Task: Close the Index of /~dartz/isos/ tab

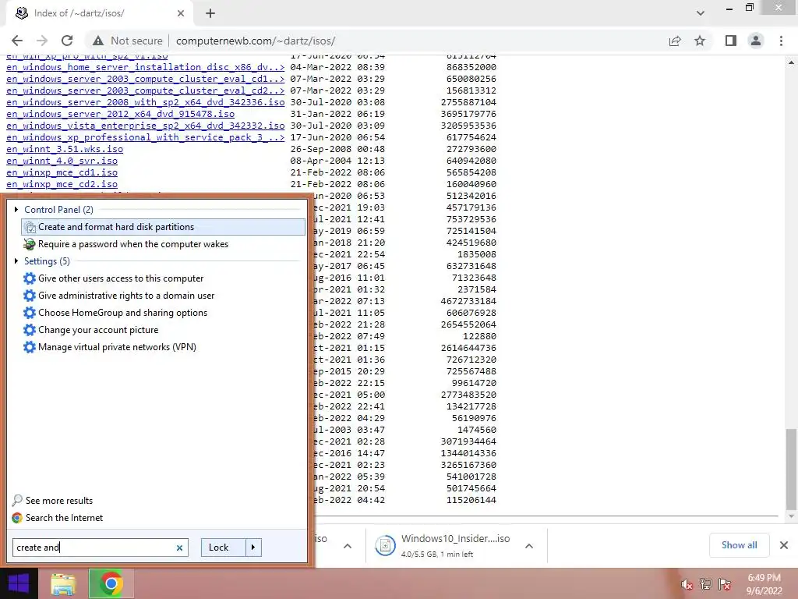Action: tap(181, 13)
